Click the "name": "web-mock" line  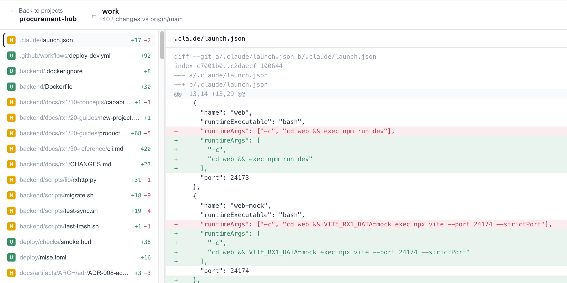[366, 206]
